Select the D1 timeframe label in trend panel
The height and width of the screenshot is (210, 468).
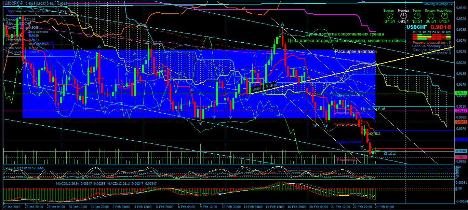point(439,32)
